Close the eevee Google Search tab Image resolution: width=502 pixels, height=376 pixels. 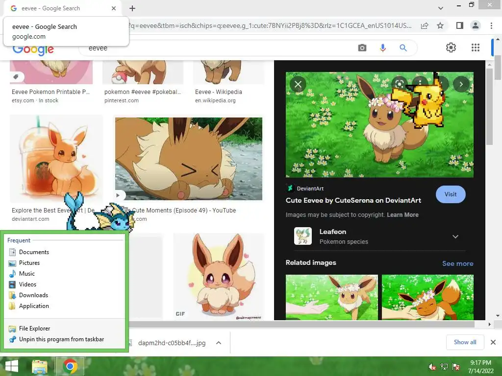click(x=114, y=8)
